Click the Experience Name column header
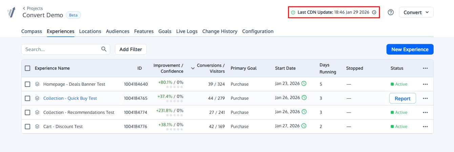Image resolution: width=454 pixels, height=152 pixels. pyautogui.click(x=52, y=68)
